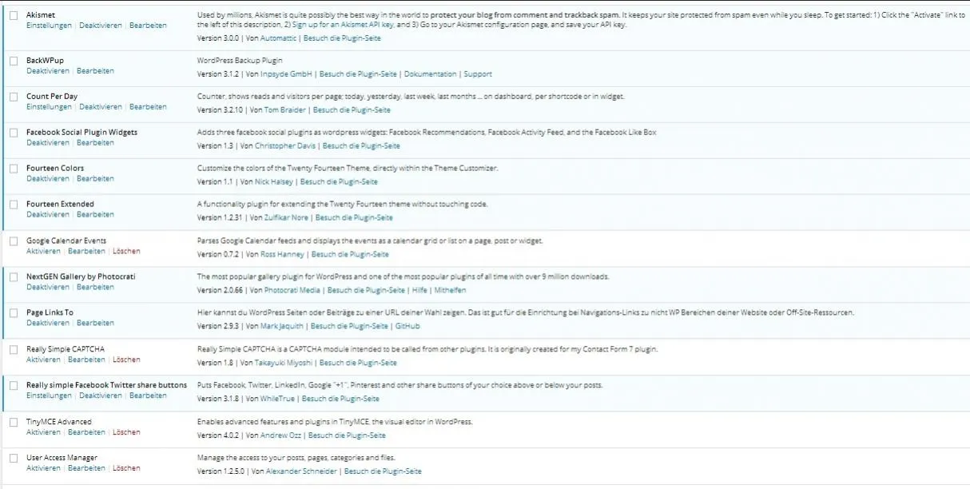970x489 pixels.
Task: Open the Zulfikar Nore author link
Action: (x=288, y=218)
